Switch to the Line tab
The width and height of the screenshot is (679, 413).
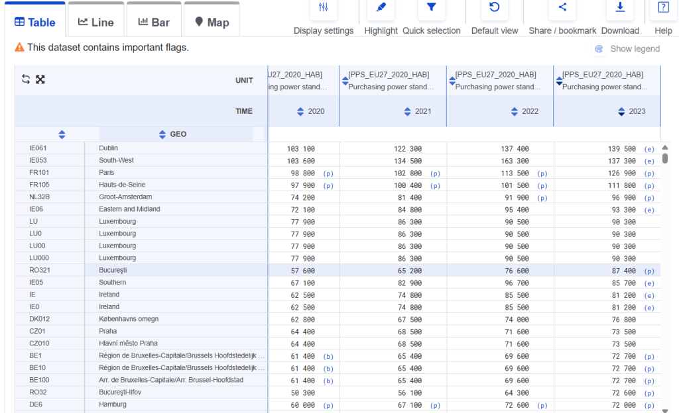tap(95, 22)
